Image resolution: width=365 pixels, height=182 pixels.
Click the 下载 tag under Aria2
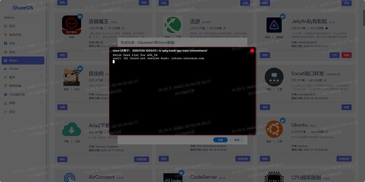point(66,141)
